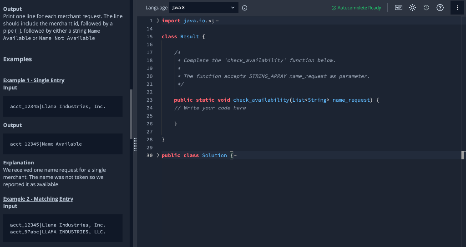The width and height of the screenshot is (466, 247).
Task: Open the Language dropdown showing Java 8
Action: click(203, 8)
